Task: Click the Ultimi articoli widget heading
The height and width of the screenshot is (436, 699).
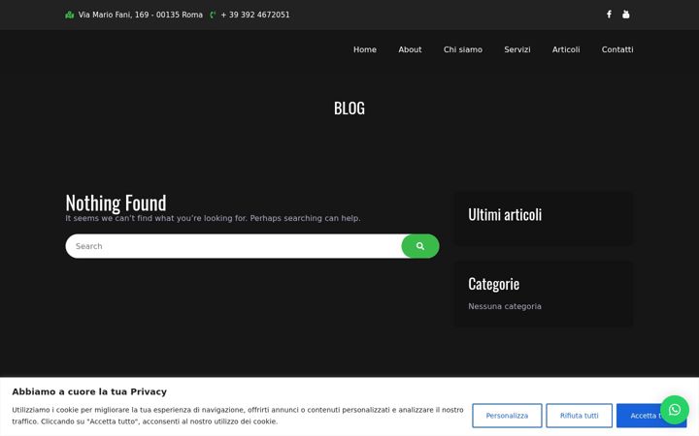Action: (x=505, y=214)
